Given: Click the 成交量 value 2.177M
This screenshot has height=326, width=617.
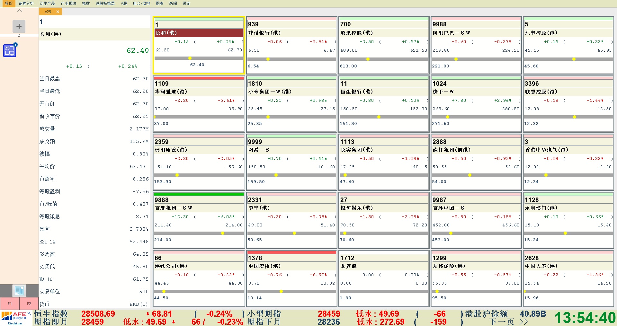Looking at the screenshot, I should [x=139, y=129].
